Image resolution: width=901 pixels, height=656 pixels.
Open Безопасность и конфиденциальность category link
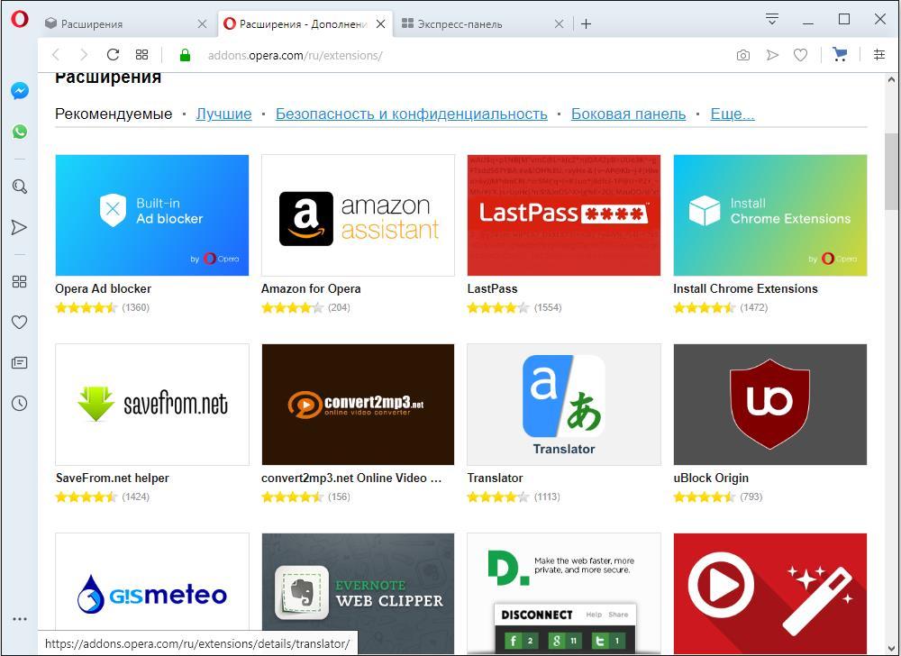pyautogui.click(x=411, y=114)
